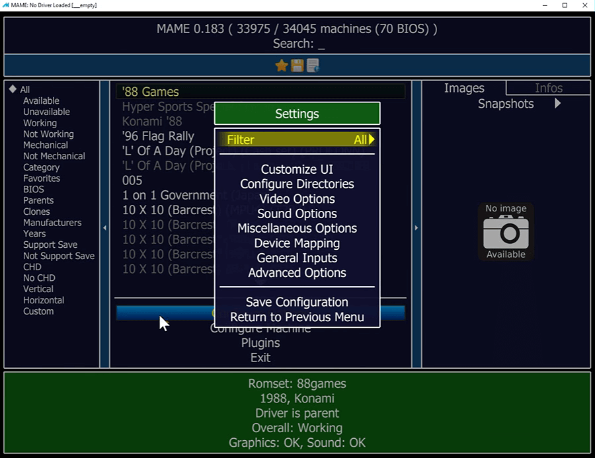Click the save floppy disk toolbar icon
595x458 pixels.
(297, 65)
